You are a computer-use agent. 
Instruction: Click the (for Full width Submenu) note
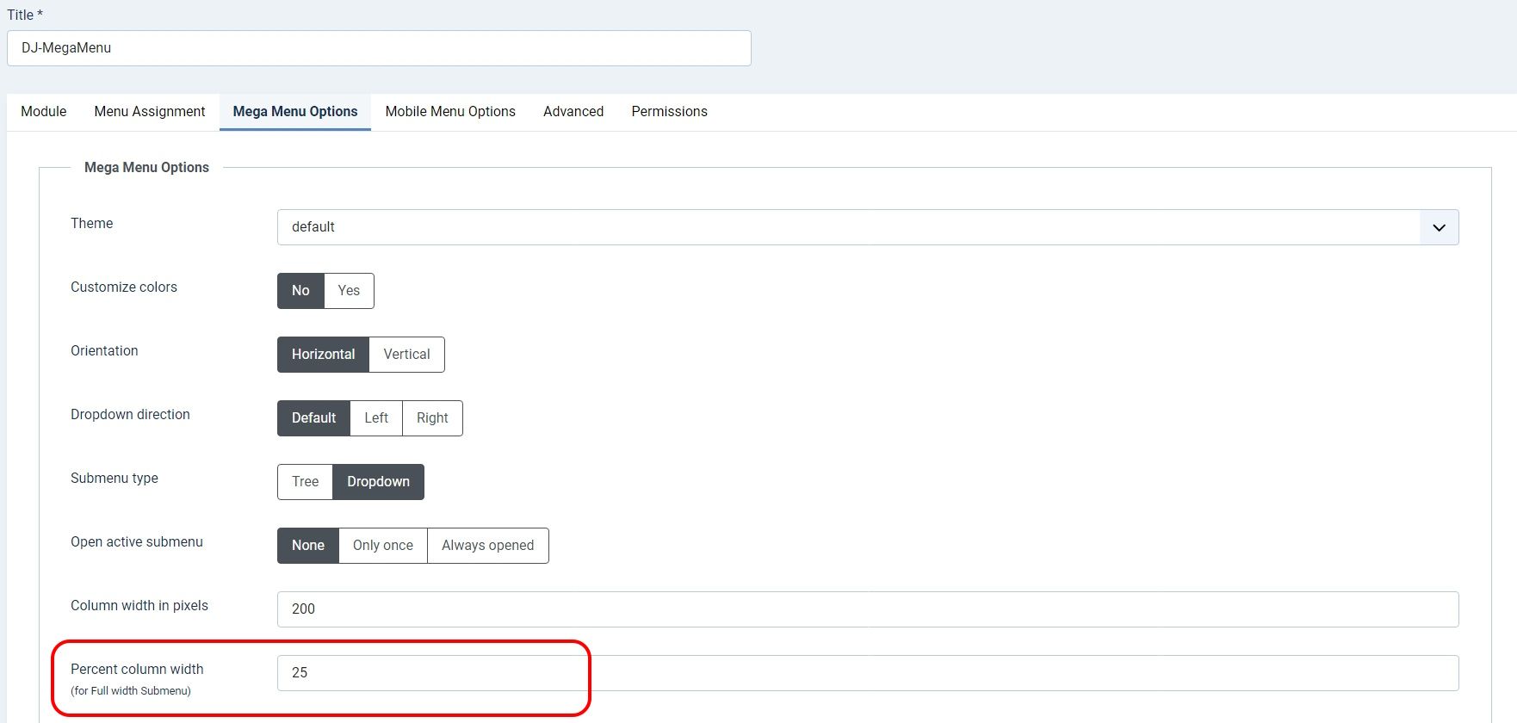click(x=131, y=691)
